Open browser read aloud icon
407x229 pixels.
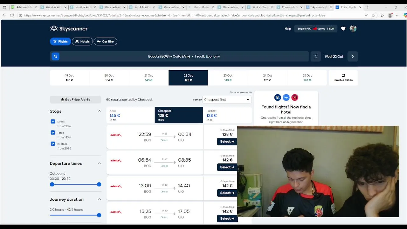pyautogui.click(x=366, y=15)
